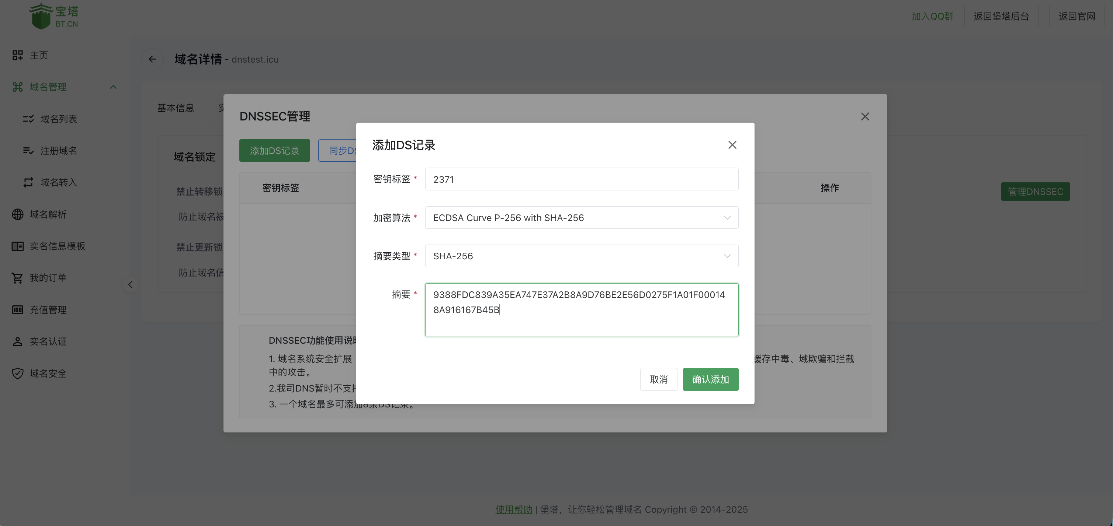Viewport: 1113px width, 526px height.
Task: Select 域名列表 in the sidebar
Action: click(x=58, y=119)
